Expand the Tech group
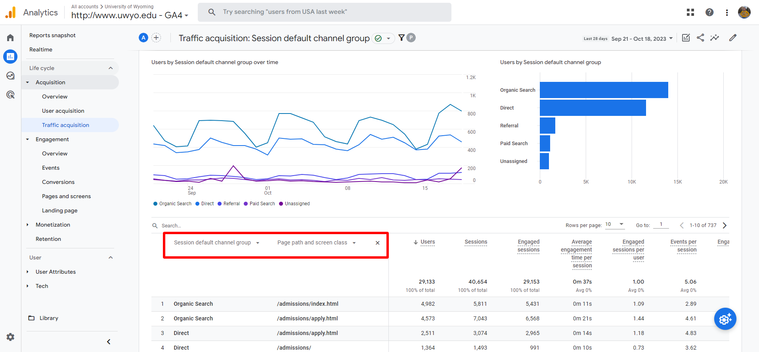This screenshot has width=759, height=352. click(x=27, y=286)
